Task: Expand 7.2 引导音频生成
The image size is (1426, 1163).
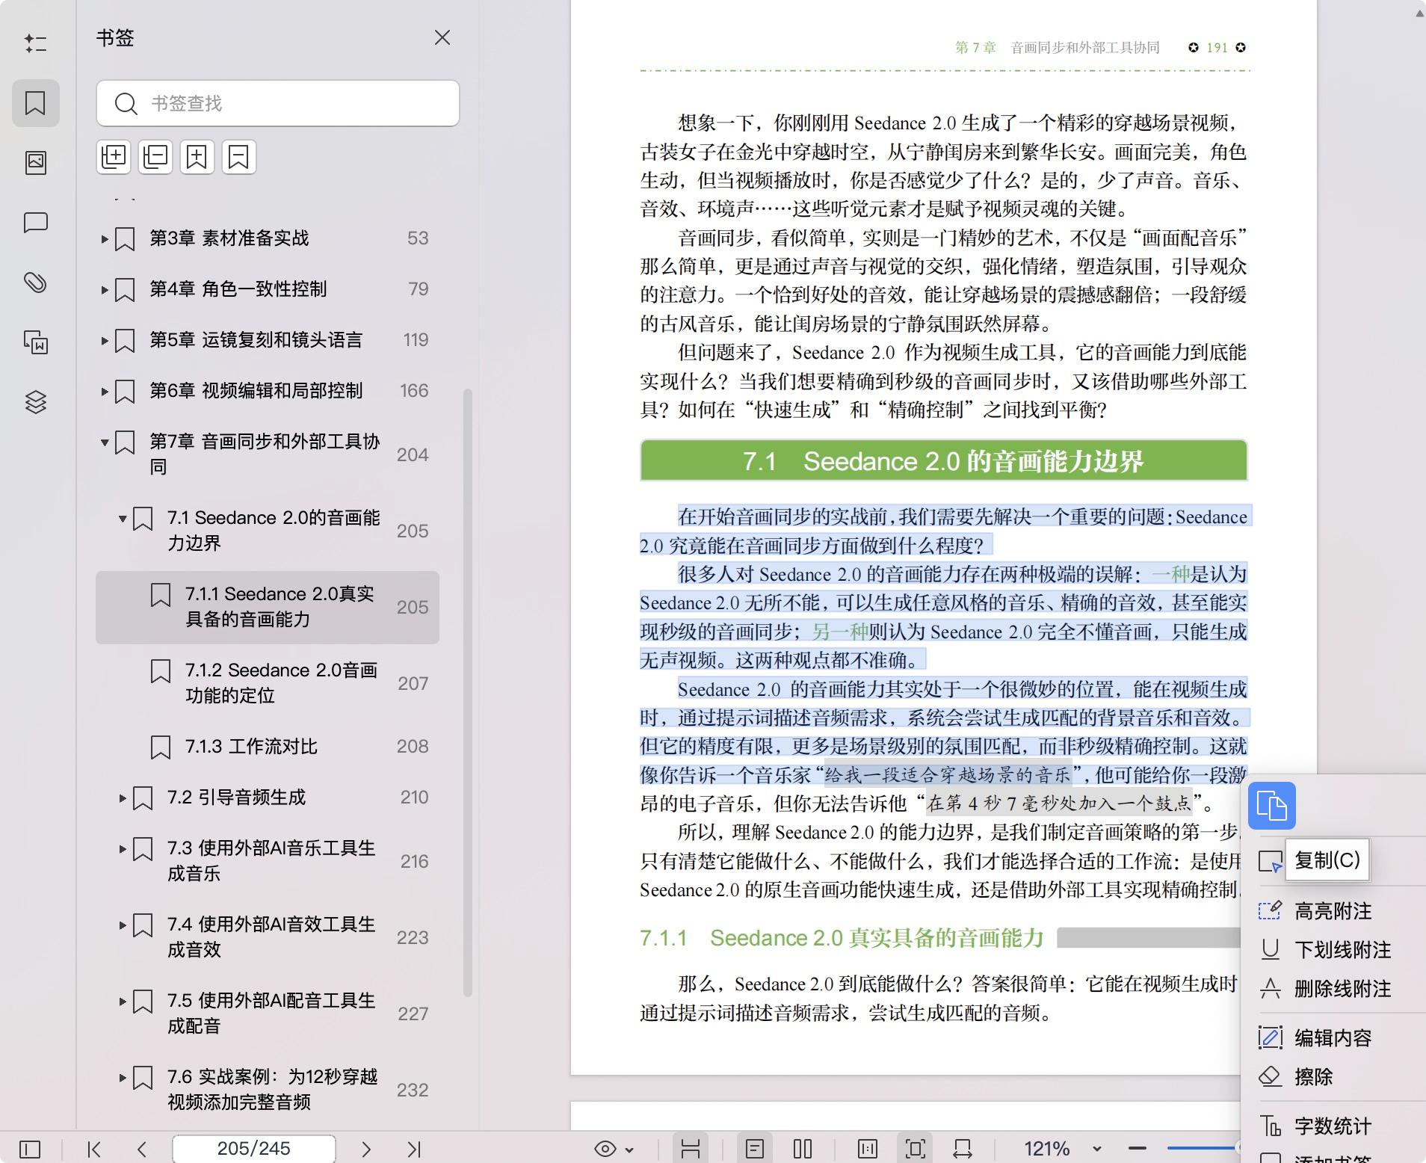Action: (x=123, y=798)
